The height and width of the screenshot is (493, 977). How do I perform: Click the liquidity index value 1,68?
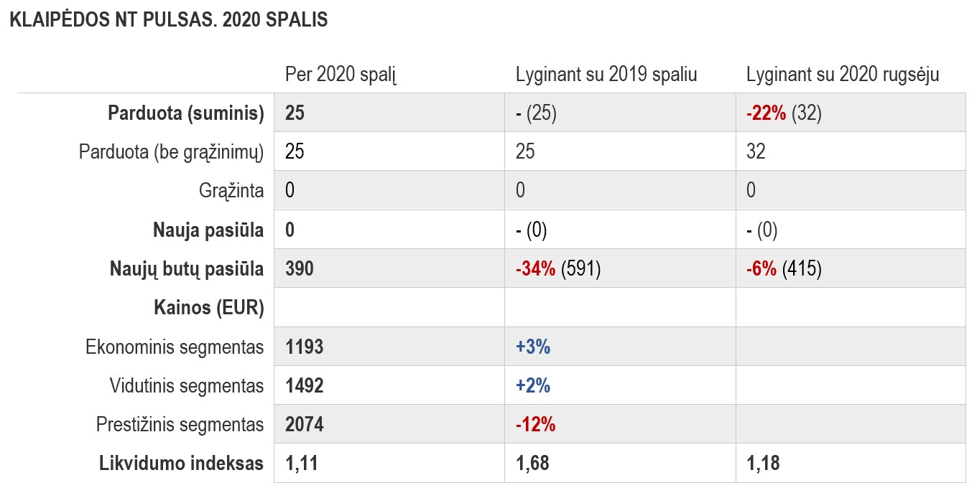(532, 464)
